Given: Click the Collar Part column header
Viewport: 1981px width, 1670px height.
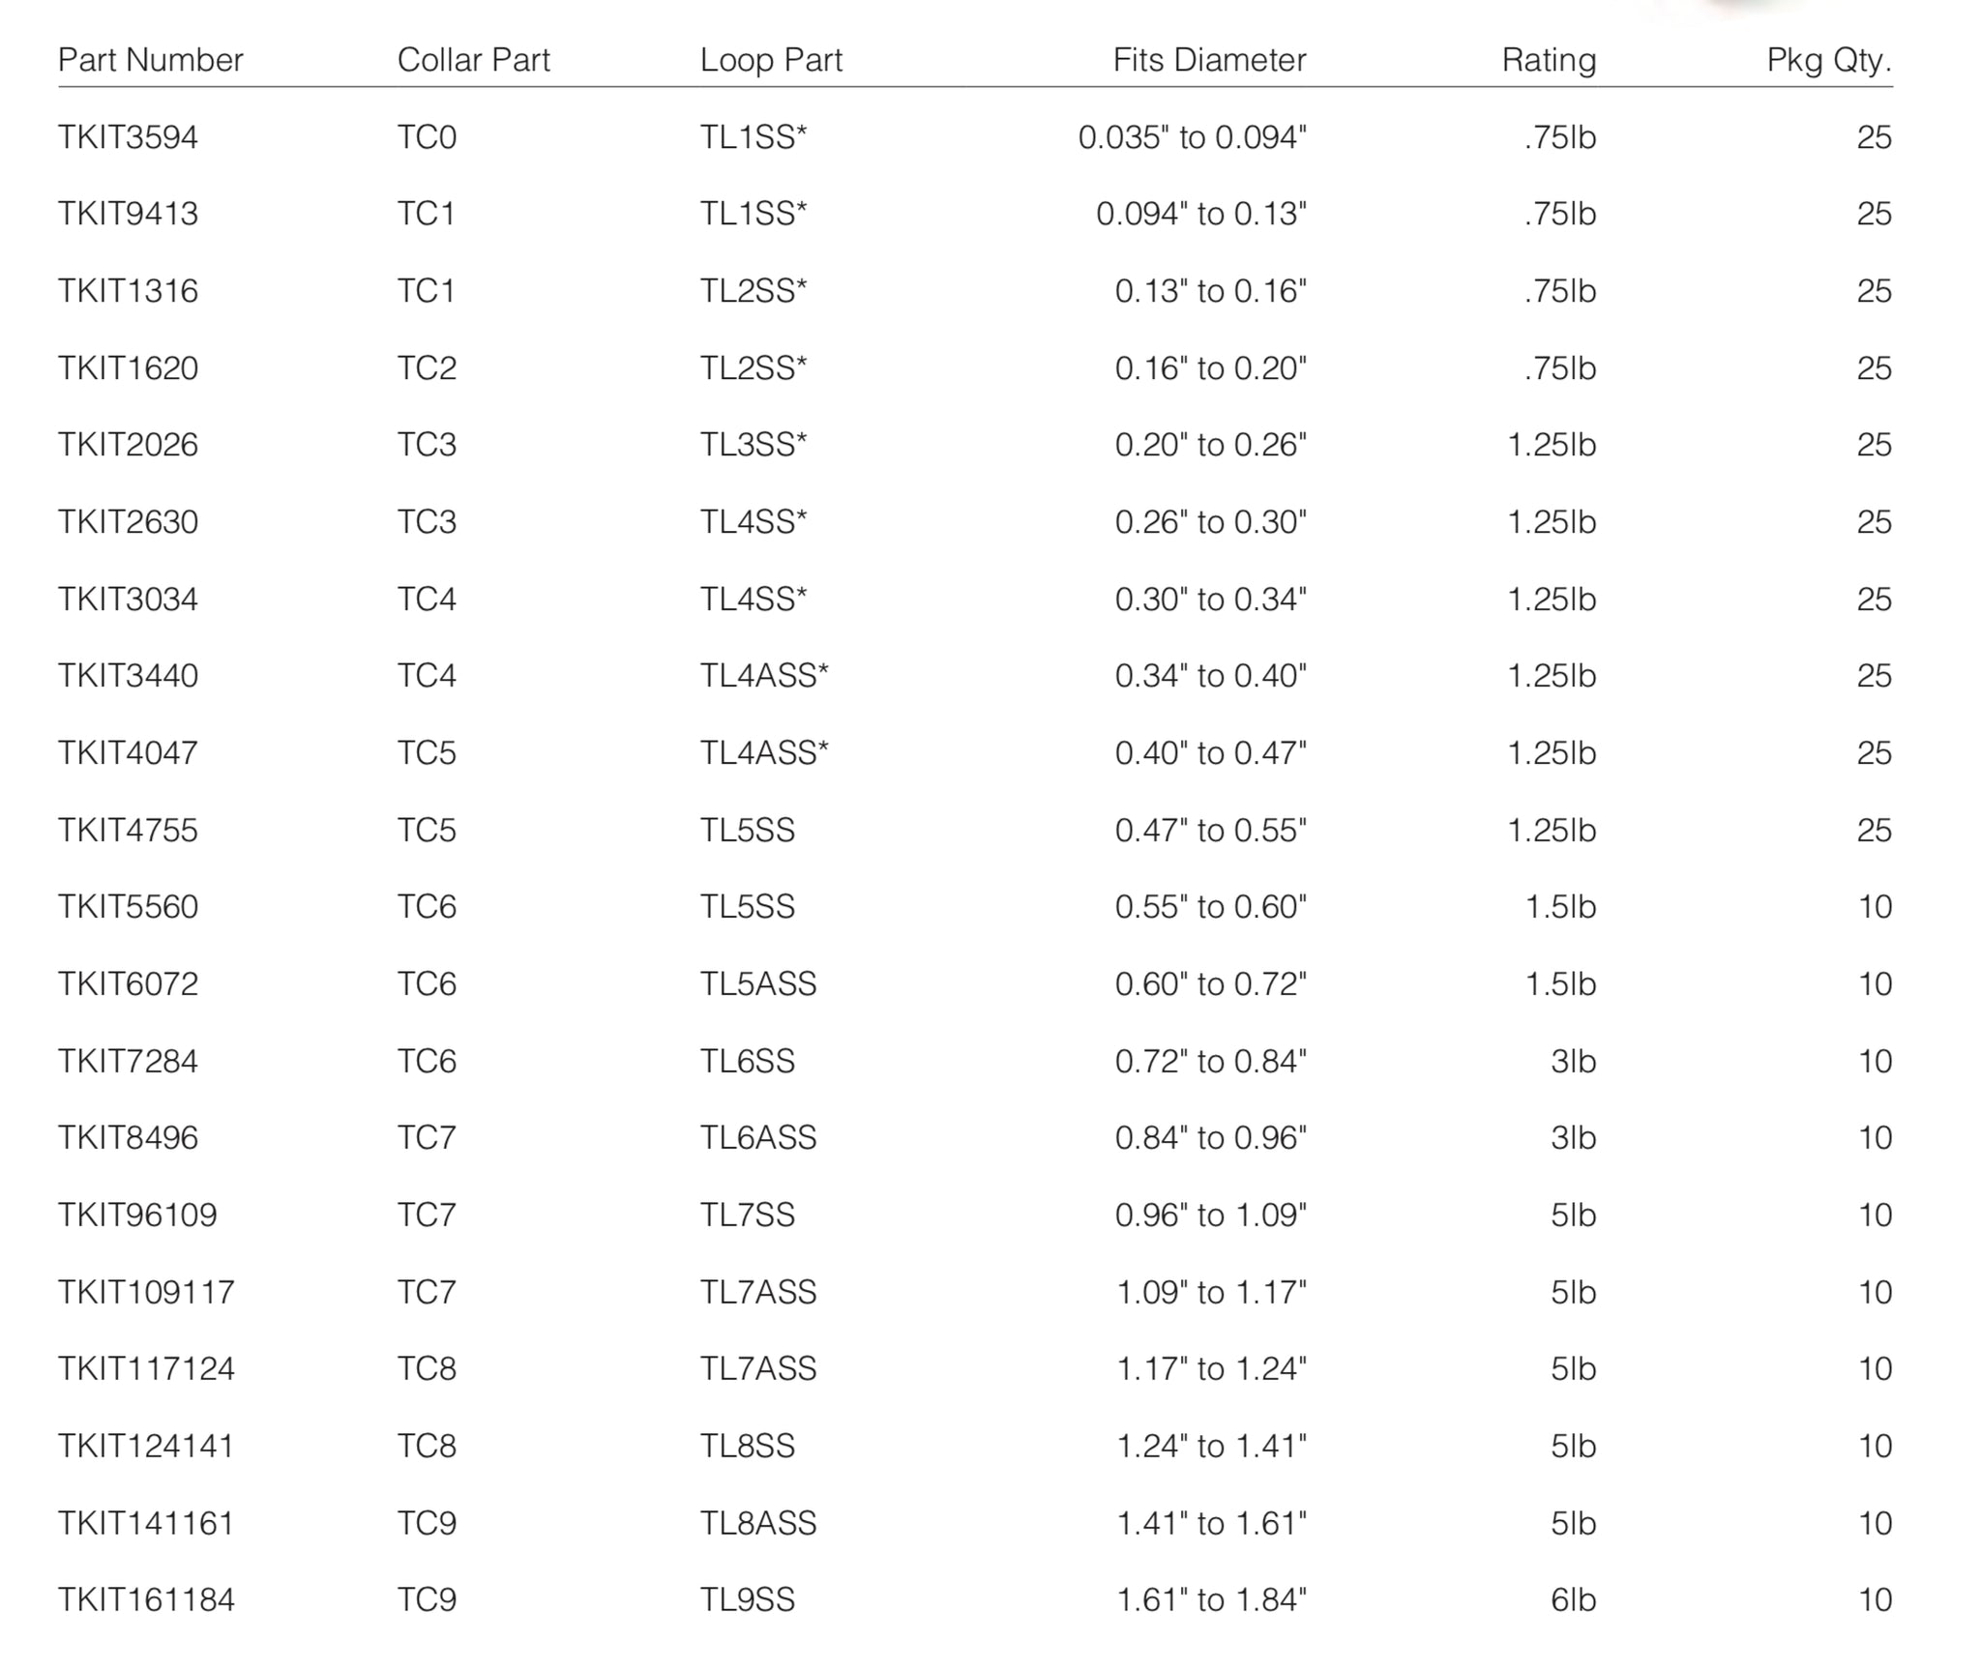Looking at the screenshot, I should click(x=473, y=60).
